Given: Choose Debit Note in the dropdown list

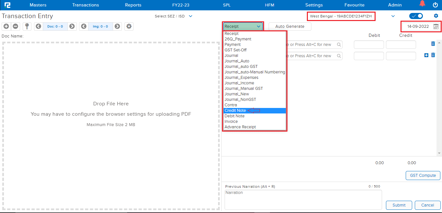Looking at the screenshot, I should (235, 116).
